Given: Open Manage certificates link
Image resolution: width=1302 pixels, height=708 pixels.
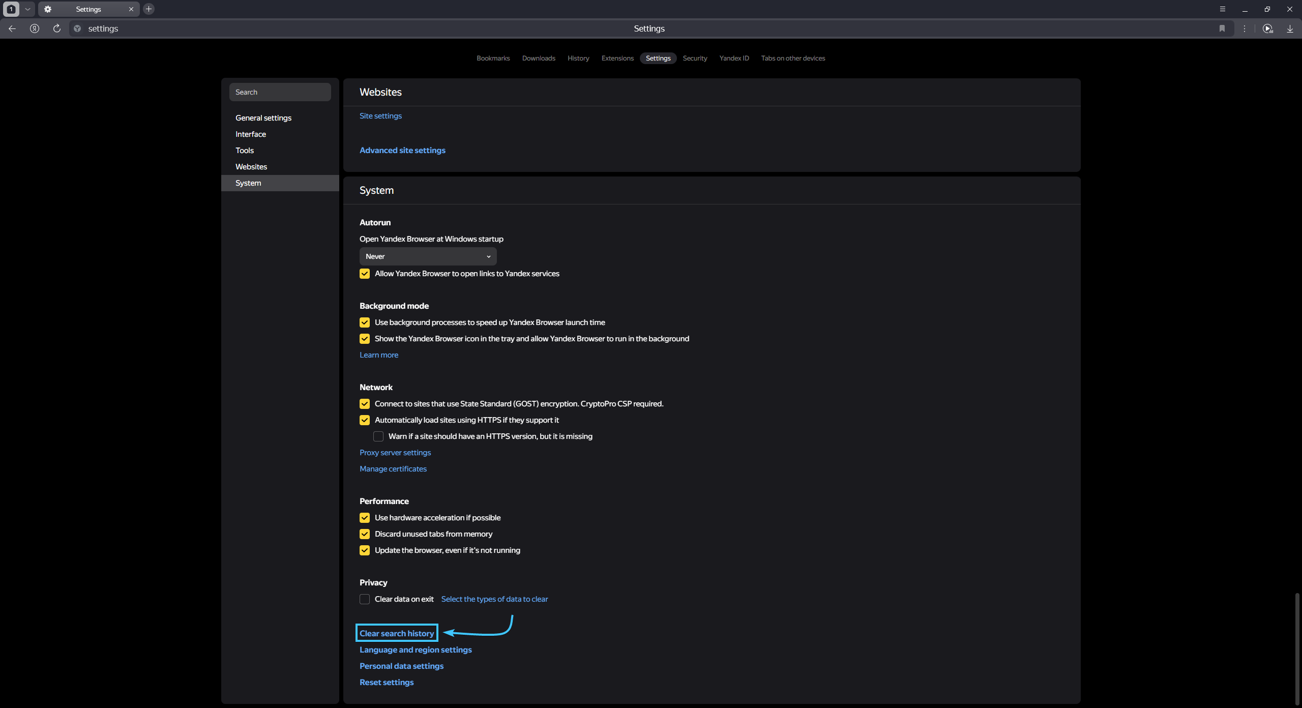Looking at the screenshot, I should (x=393, y=468).
